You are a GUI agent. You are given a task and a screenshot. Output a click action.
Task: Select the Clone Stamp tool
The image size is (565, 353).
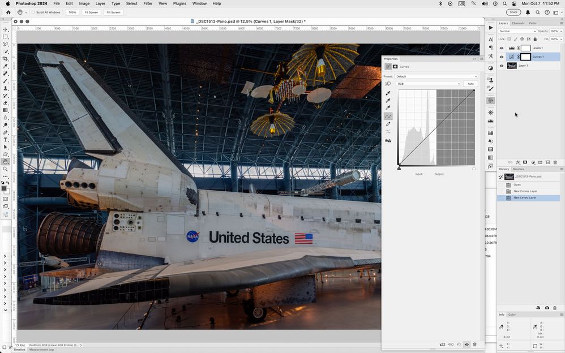[x=6, y=88]
